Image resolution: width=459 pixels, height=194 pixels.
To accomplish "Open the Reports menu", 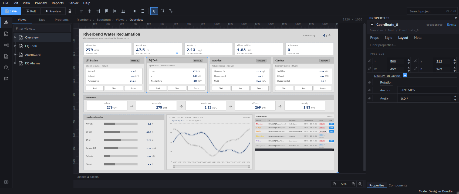I will pyautogui.click(x=58, y=3).
